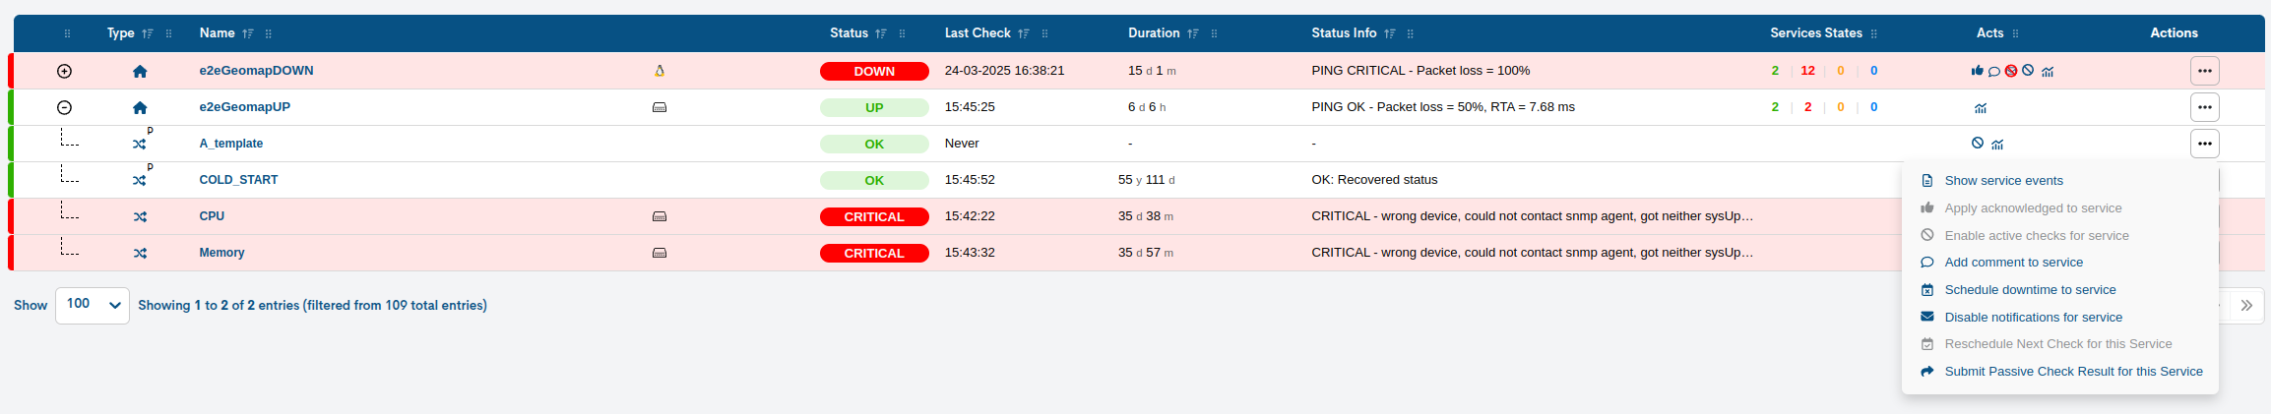Expand the e2eGeomapDOWN host row

65,71
